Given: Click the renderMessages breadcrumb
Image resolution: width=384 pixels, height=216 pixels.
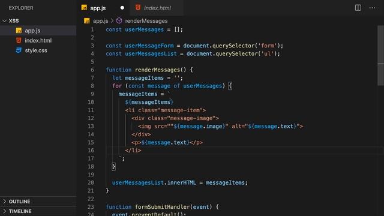Looking at the screenshot, I should pos(146,21).
